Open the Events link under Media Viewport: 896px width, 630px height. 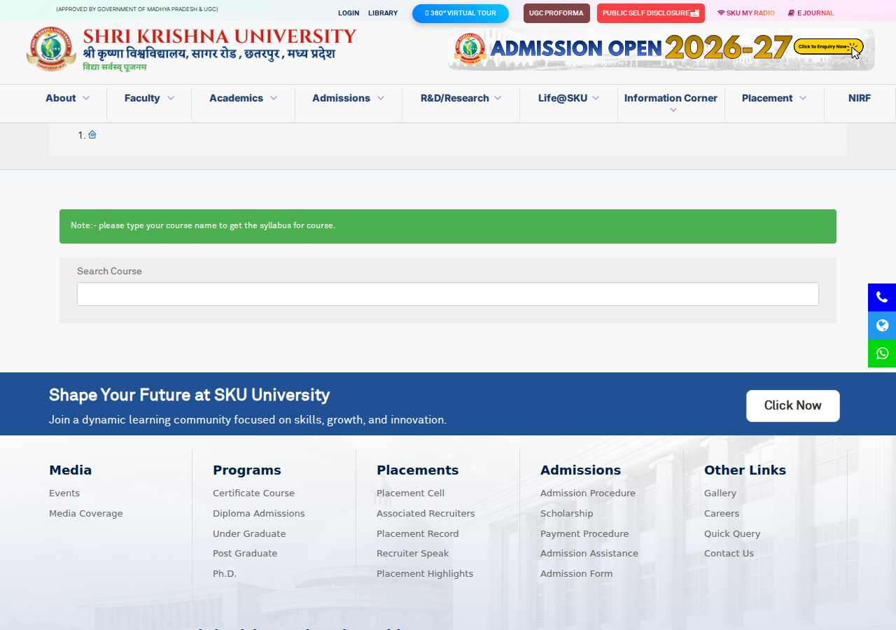[x=64, y=493]
